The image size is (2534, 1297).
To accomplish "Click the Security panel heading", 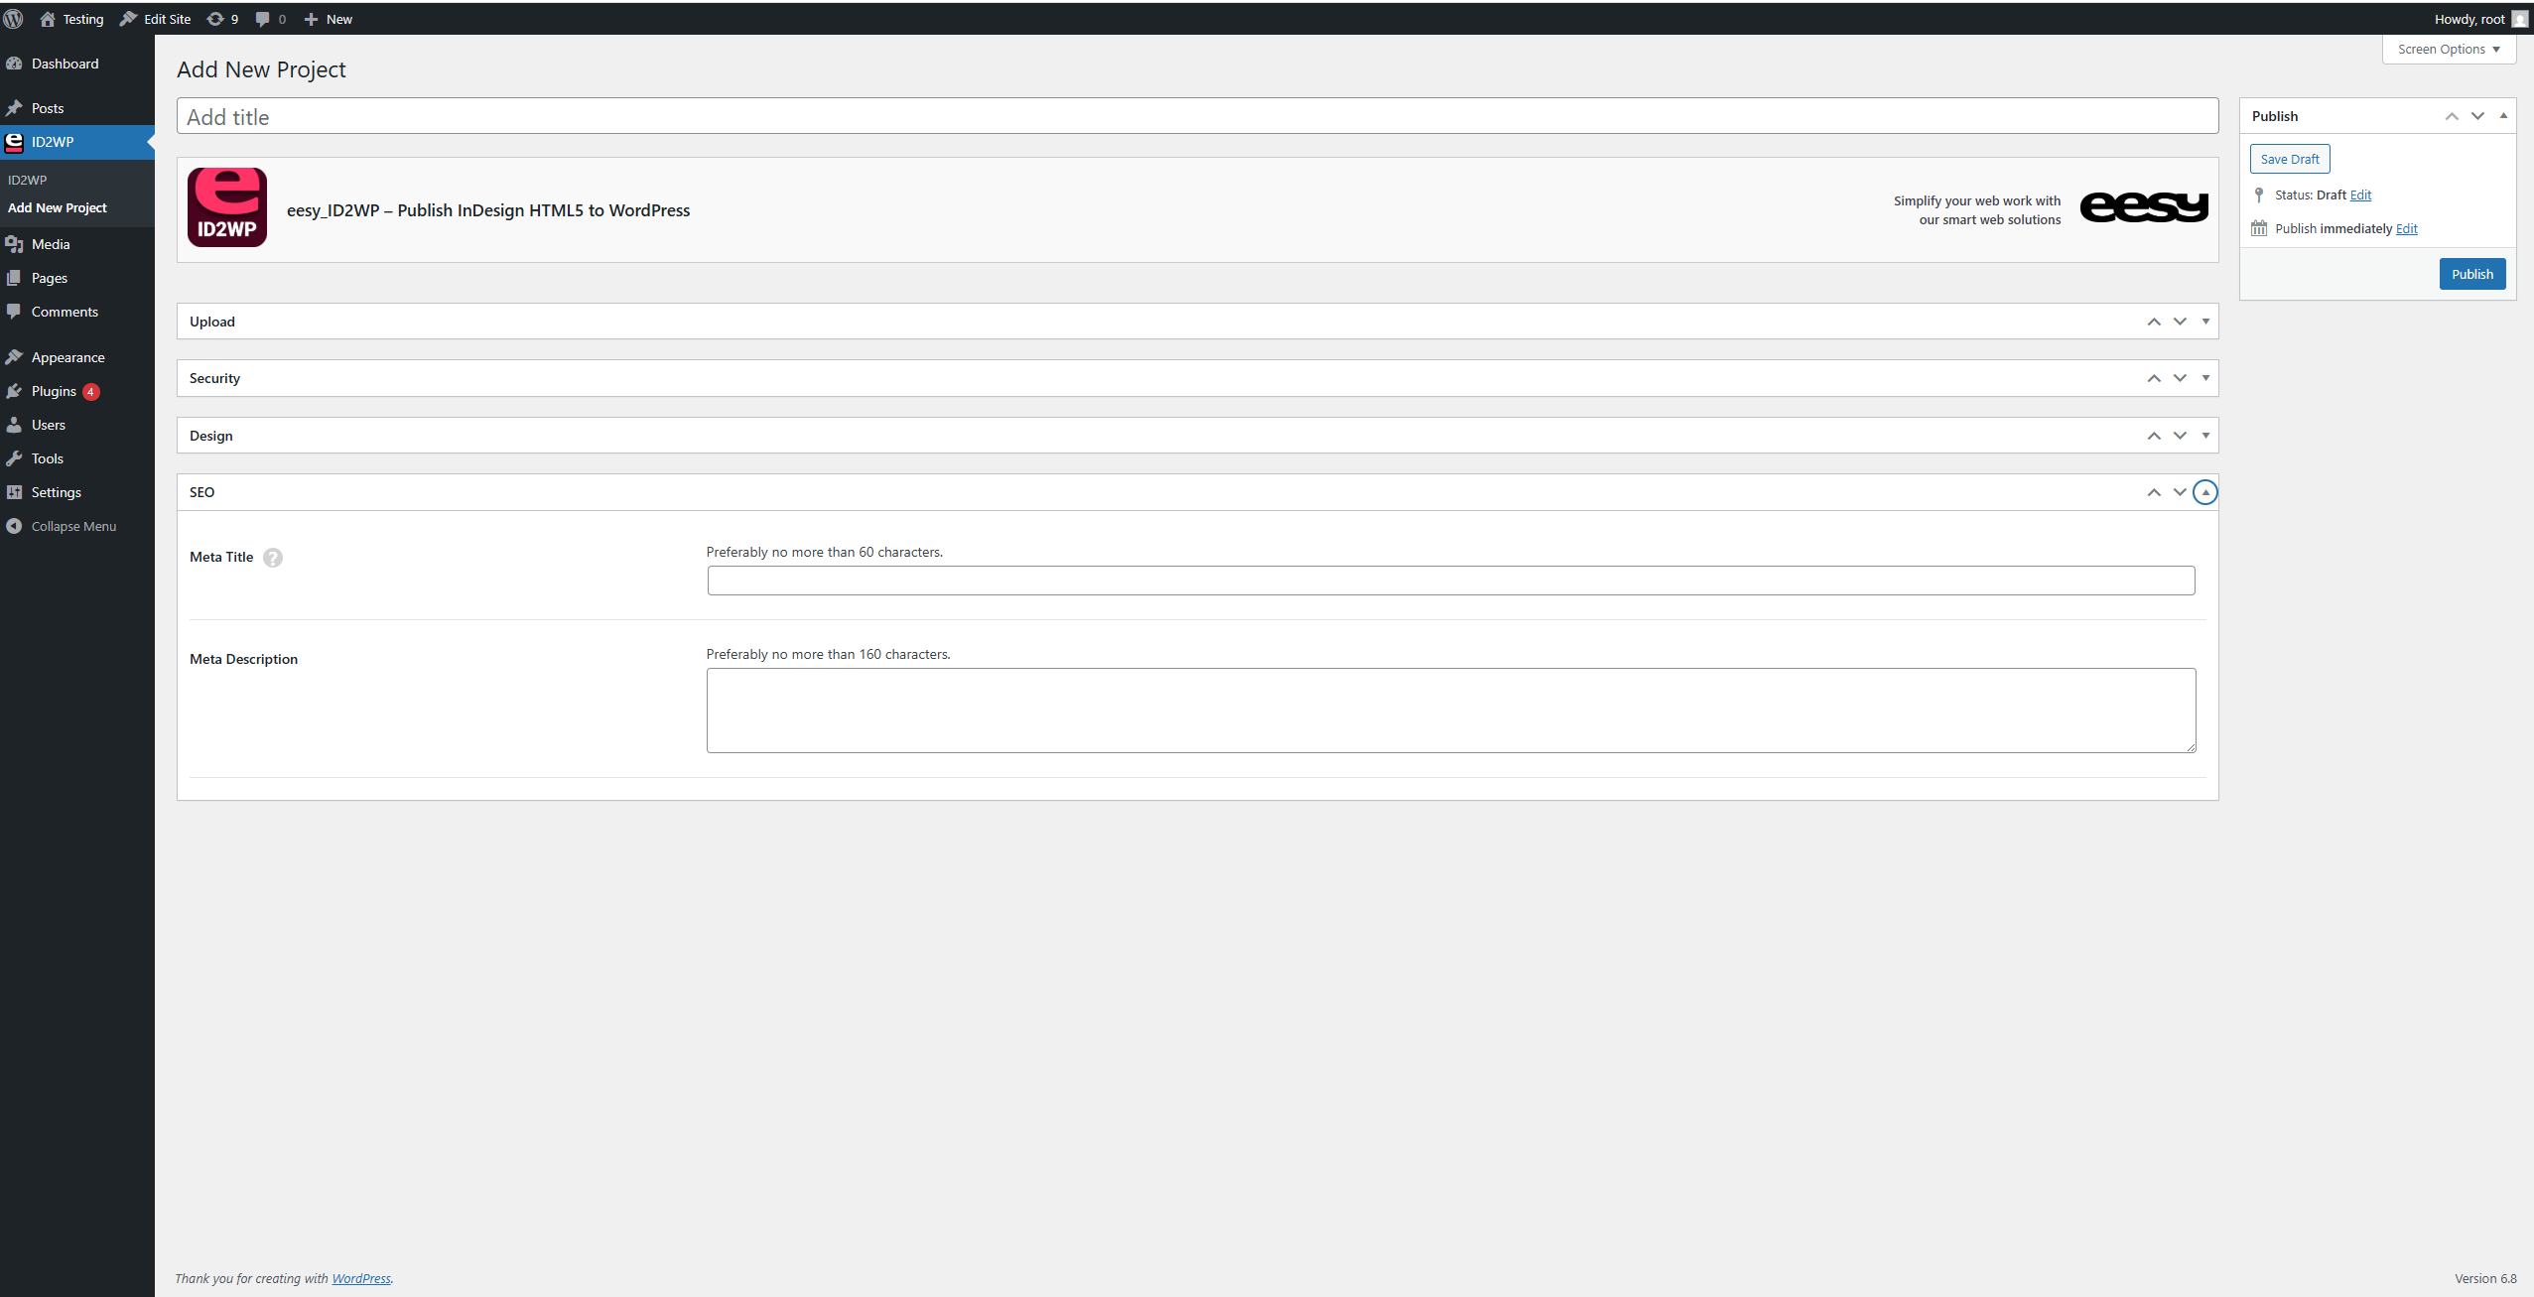I will [x=214, y=378].
